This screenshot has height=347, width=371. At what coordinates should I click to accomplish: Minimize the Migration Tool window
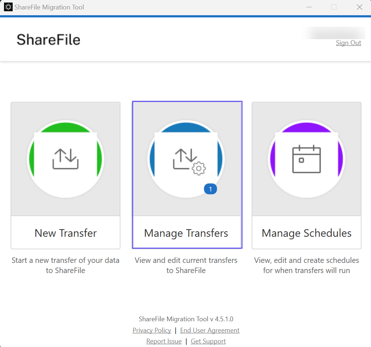pos(309,7)
